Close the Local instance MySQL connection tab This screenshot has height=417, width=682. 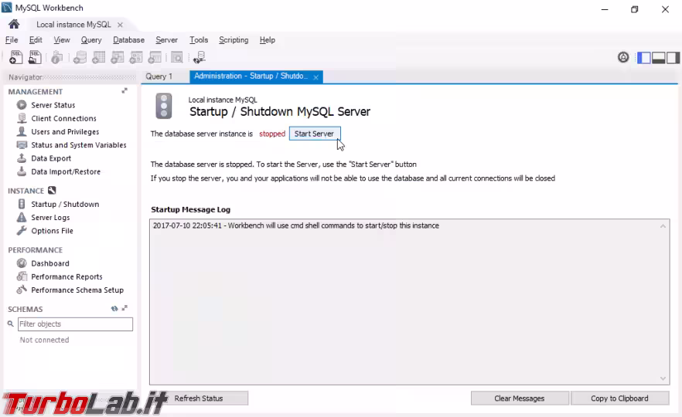pyautogui.click(x=120, y=25)
